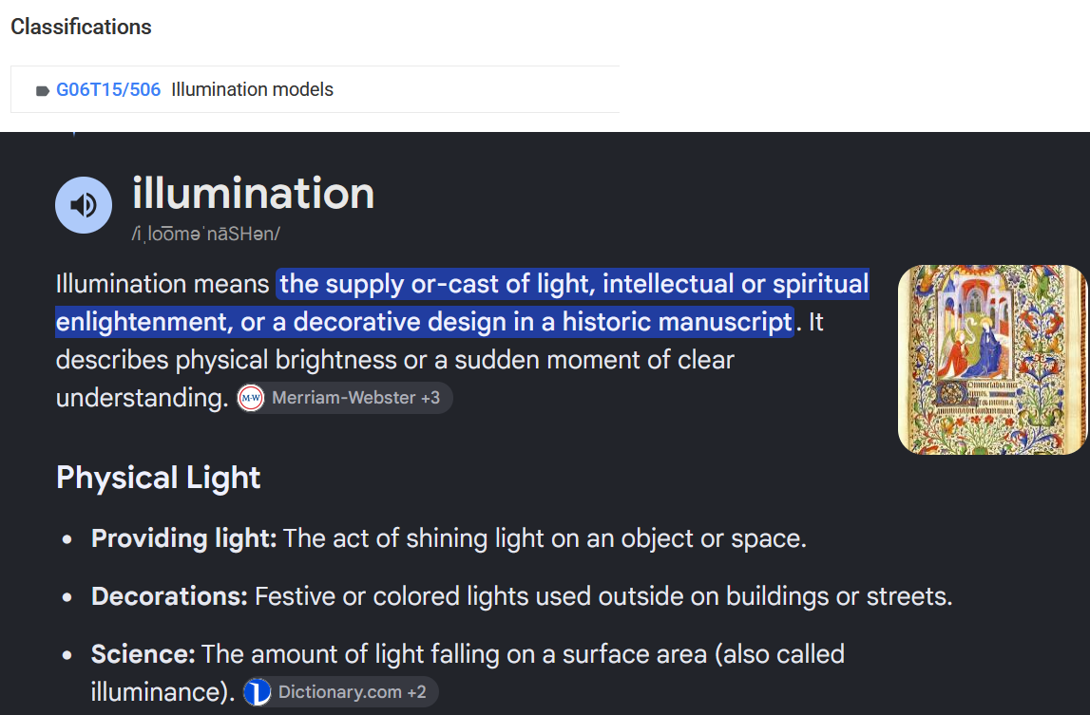This screenshot has height=715, width=1090.
Task: Click the phonetic spelling under illumination
Action: [x=206, y=235]
